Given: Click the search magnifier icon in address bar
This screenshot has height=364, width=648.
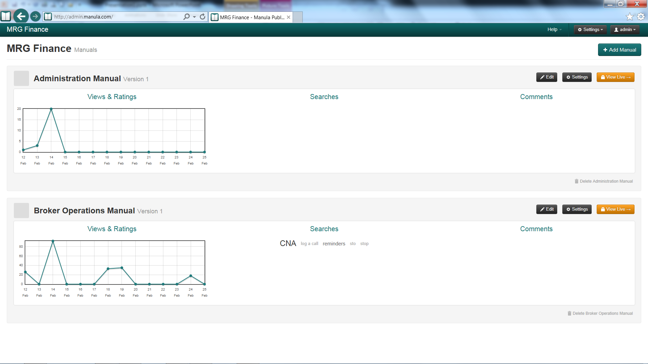Looking at the screenshot, I should [x=186, y=17].
